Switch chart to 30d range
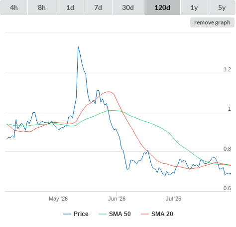This screenshot has height=227, width=236. 128,7
